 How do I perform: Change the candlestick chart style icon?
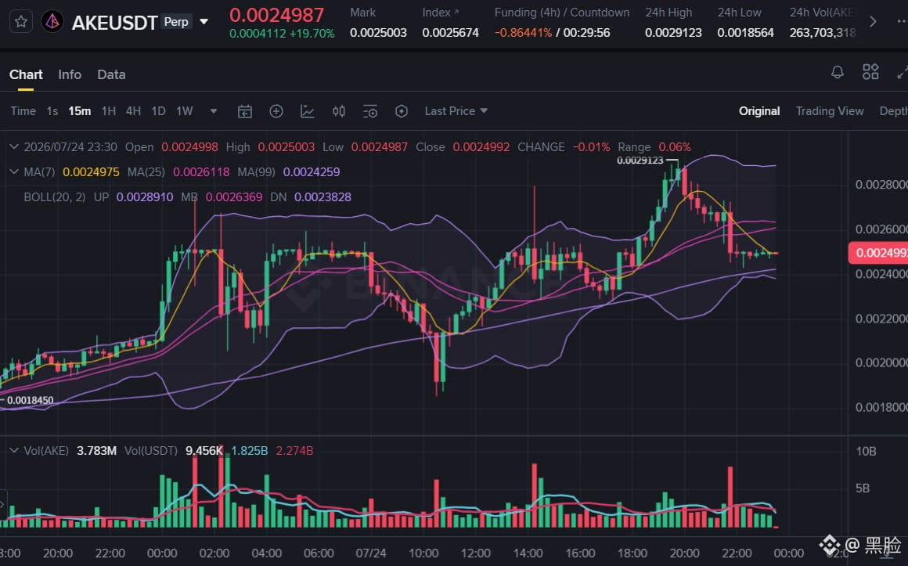[x=339, y=111]
